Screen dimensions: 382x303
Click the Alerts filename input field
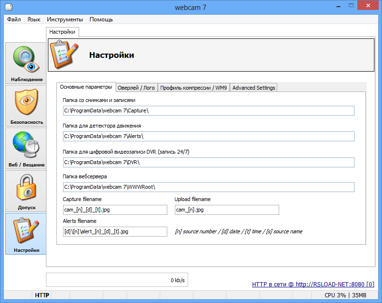pyautogui.click(x=115, y=231)
